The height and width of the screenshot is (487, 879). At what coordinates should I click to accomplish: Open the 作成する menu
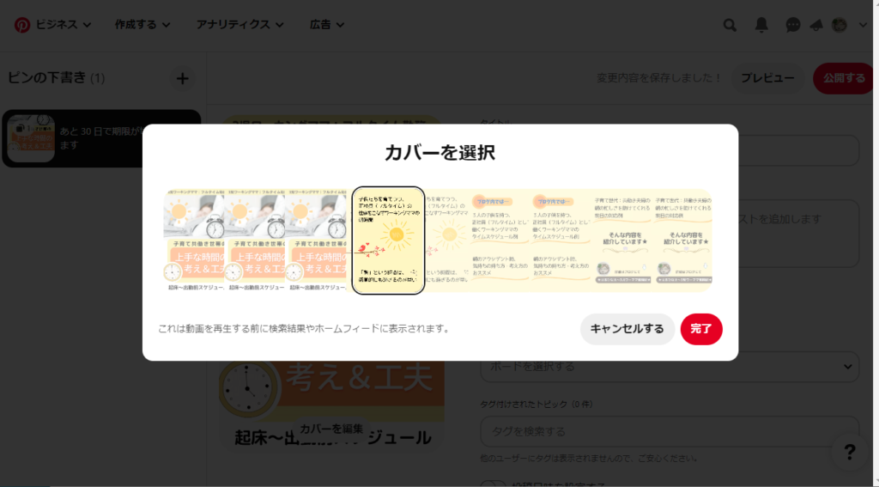142,25
